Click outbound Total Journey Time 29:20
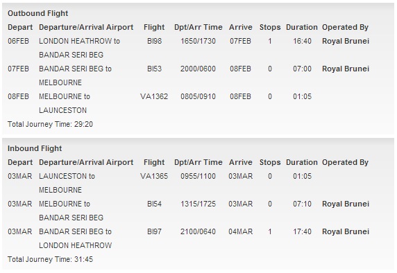 [x=50, y=124]
